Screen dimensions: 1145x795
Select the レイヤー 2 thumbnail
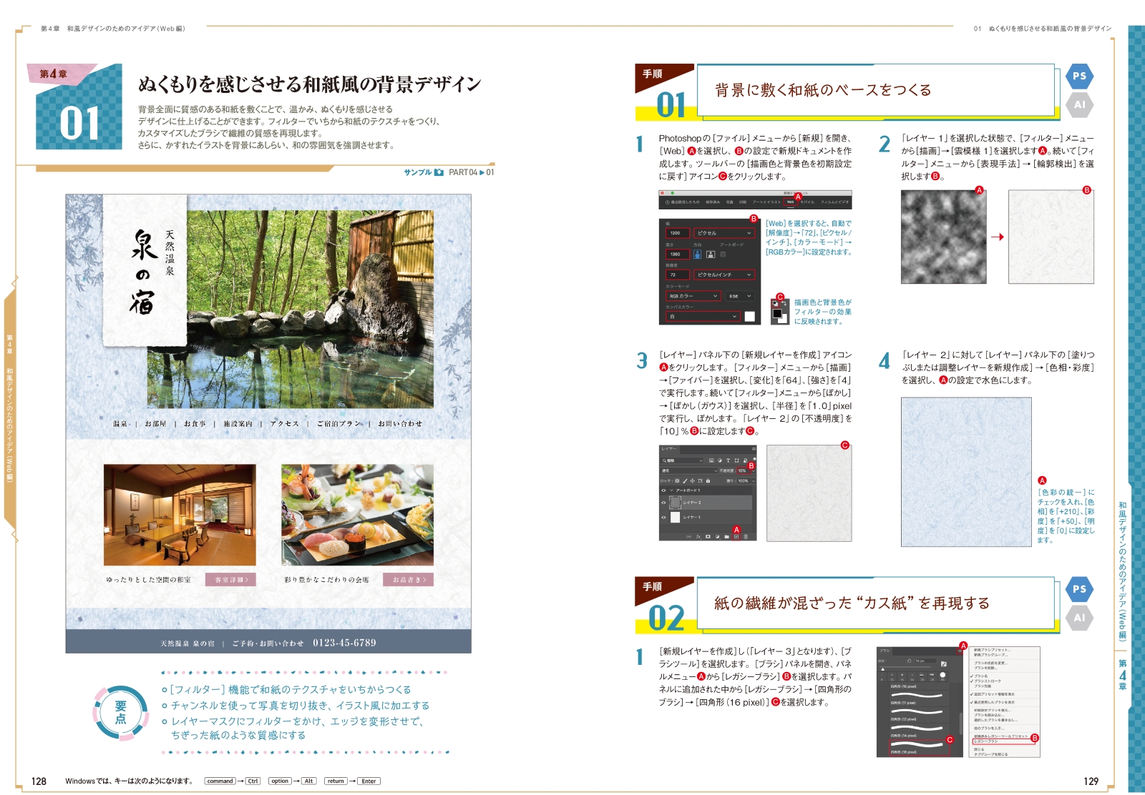675,503
